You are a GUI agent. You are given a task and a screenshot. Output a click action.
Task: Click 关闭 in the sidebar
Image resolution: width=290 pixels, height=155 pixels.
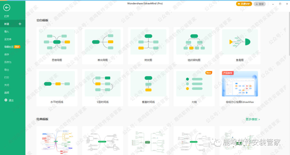(7, 85)
